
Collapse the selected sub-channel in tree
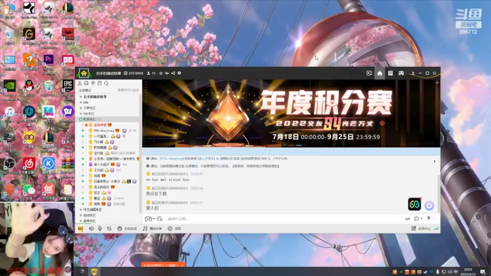tap(81, 119)
